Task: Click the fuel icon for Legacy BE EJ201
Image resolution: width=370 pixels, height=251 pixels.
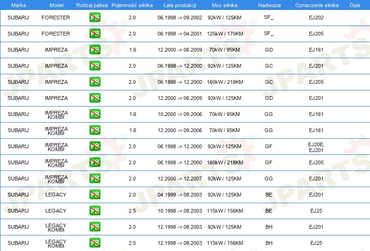Action: [x=95, y=194]
